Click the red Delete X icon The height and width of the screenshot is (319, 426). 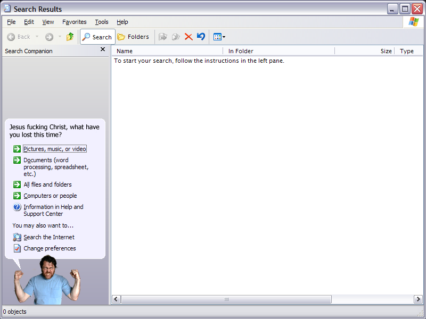(189, 37)
